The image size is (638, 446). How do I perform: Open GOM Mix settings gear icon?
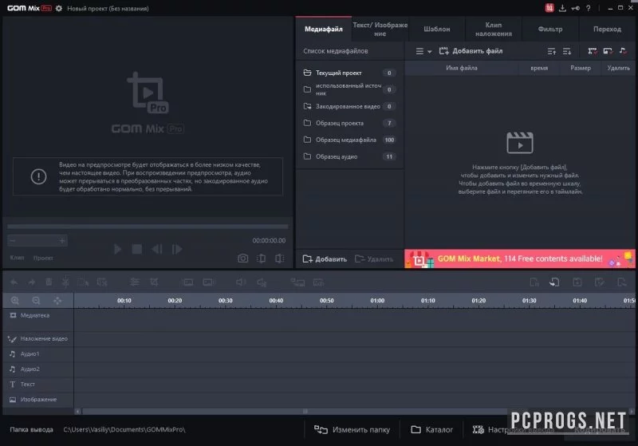[x=59, y=8]
